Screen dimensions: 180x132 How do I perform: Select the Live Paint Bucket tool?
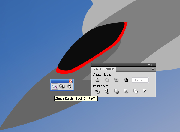coord(62,86)
